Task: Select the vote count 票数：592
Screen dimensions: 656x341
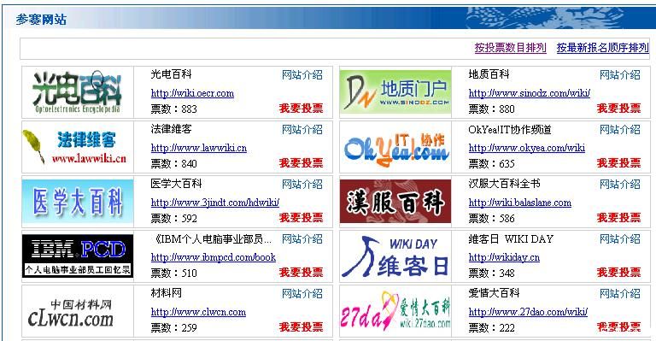Action: [x=173, y=219]
